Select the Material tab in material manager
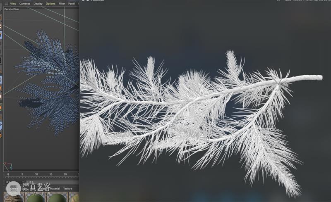Image resolution: width=331 pixels, height=202 pixels. [x=54, y=189]
